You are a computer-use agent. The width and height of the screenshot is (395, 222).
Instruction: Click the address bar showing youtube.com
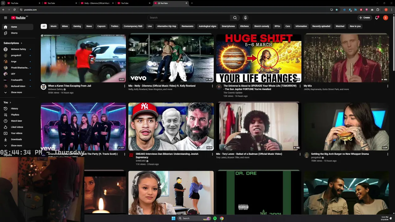173,10
